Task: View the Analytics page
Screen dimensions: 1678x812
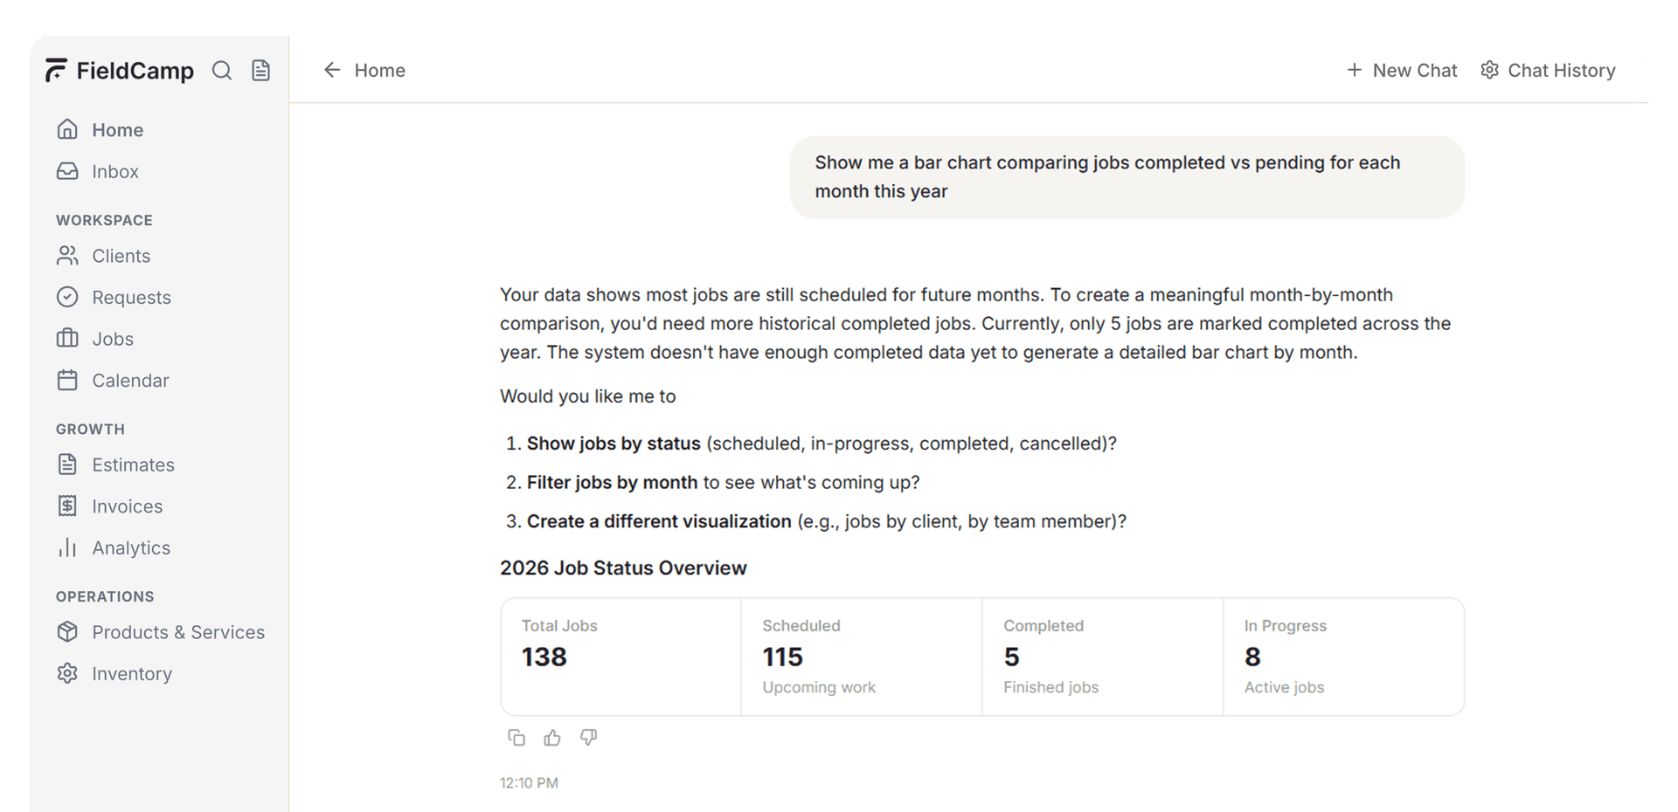Action: 131,548
